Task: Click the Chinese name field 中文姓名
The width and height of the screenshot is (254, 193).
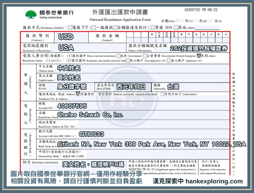Action: click(x=143, y=69)
